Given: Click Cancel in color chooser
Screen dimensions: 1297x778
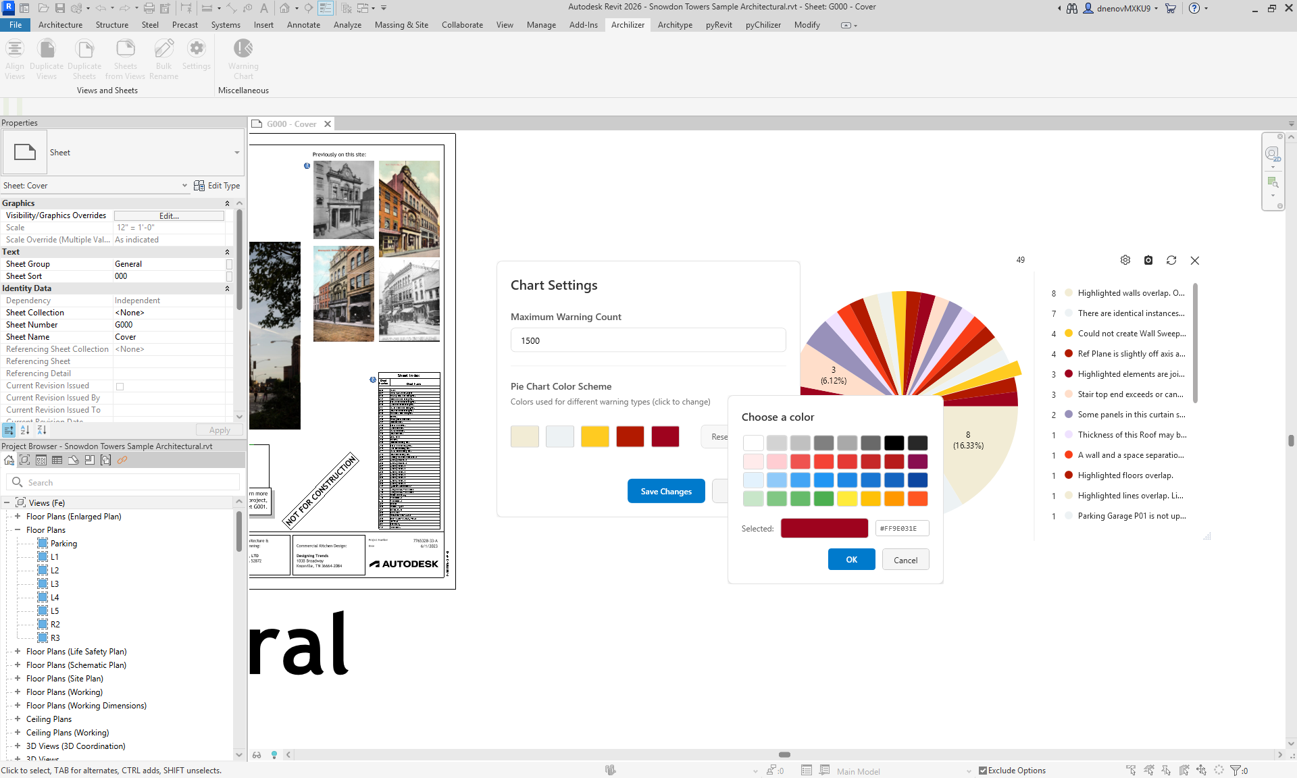Looking at the screenshot, I should tap(905, 560).
